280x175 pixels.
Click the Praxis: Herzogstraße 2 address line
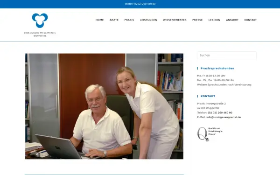coord(211,104)
